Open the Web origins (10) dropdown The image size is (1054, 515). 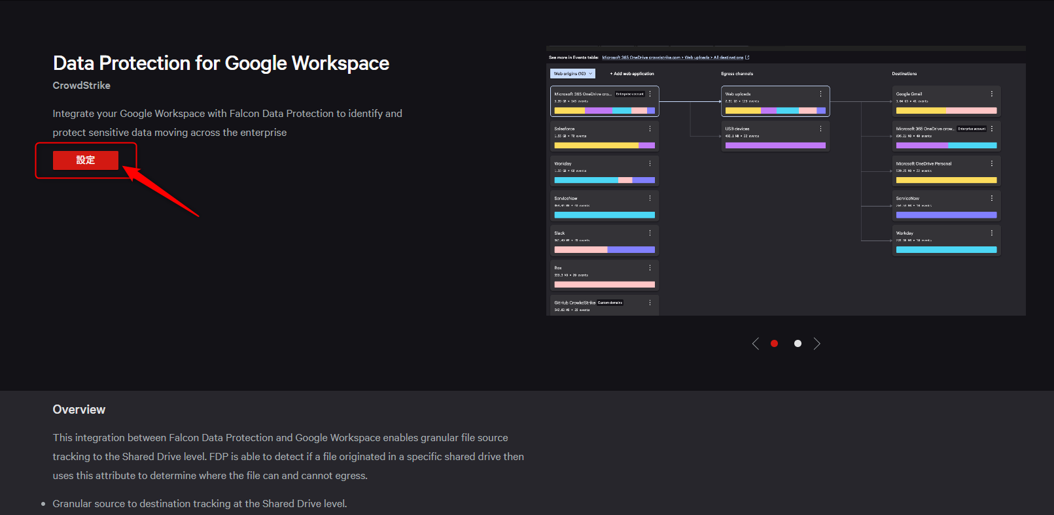pos(572,74)
